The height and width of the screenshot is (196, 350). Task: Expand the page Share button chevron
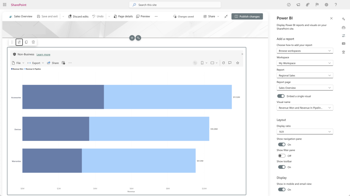pyautogui.click(x=218, y=16)
